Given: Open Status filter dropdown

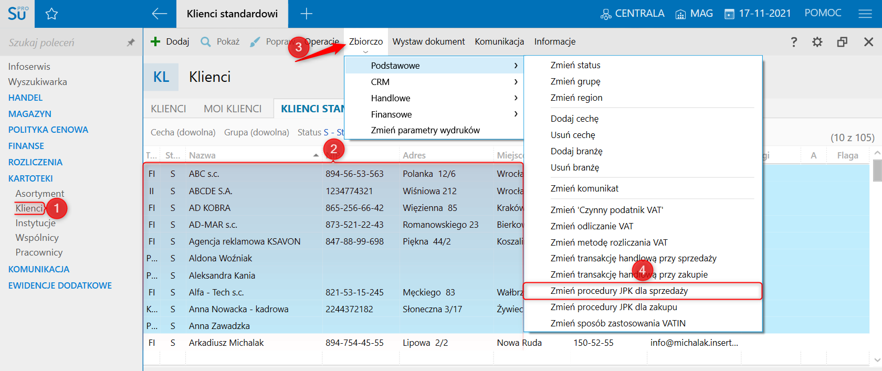Looking at the screenshot, I should [320, 132].
